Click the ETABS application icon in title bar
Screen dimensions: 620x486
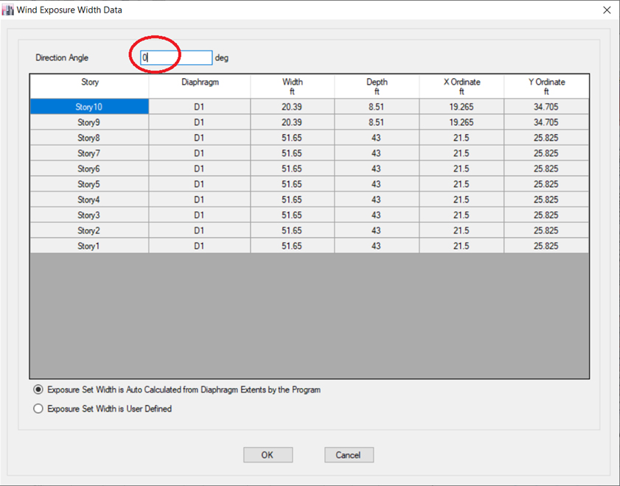(x=10, y=10)
